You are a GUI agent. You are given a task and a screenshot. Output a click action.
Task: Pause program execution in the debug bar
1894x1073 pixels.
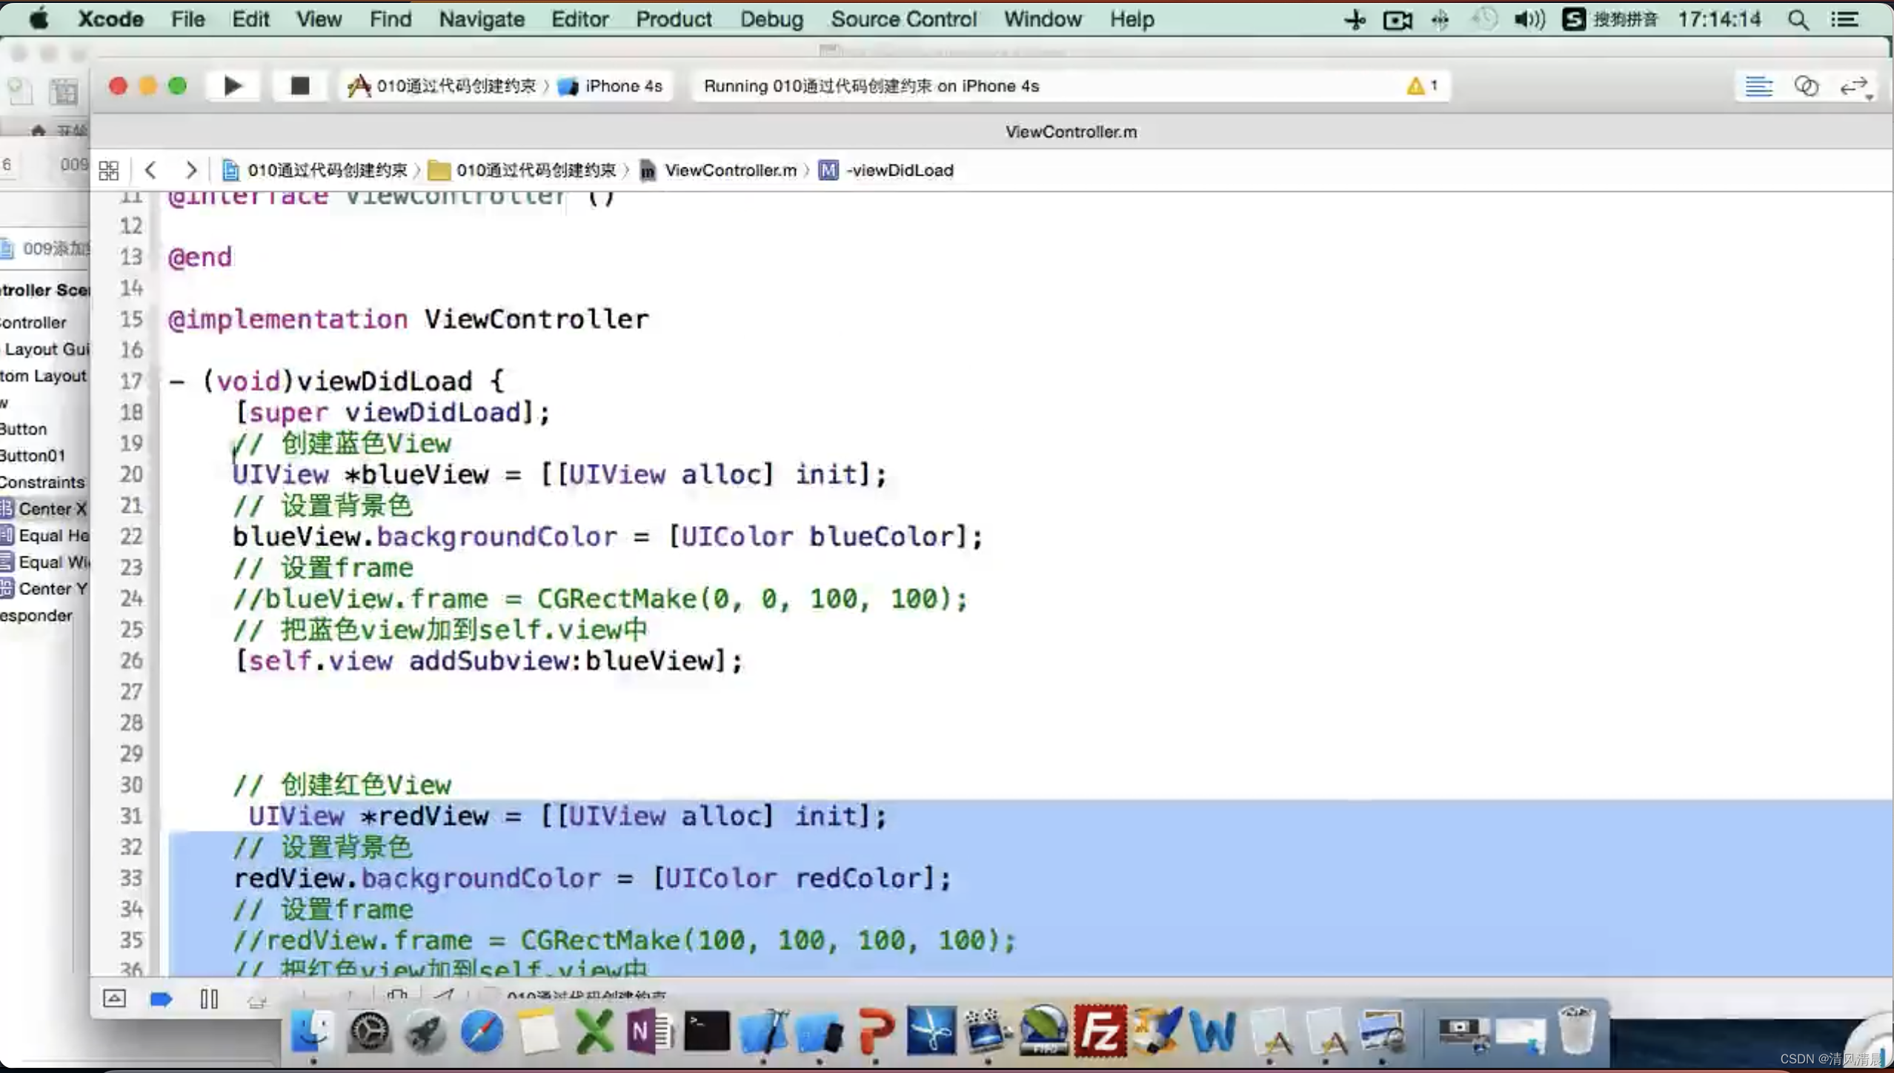click(x=209, y=999)
